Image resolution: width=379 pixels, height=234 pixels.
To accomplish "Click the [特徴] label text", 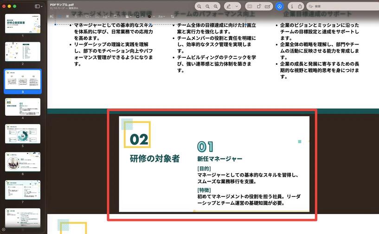I will pos(204,190).
